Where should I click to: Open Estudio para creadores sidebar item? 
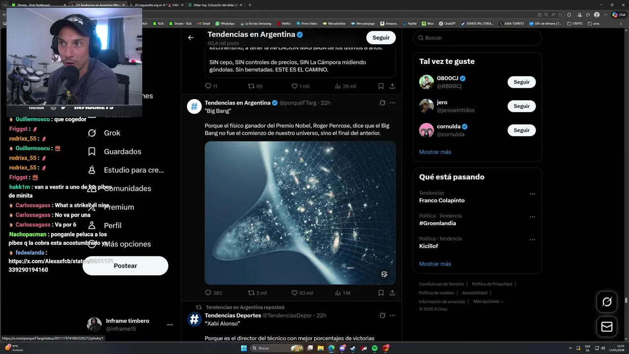(126, 170)
